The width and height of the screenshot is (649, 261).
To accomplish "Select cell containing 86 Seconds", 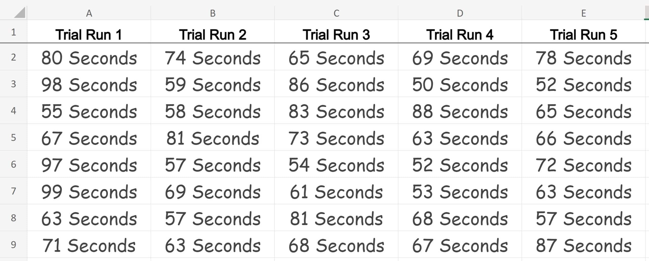I will pos(336,84).
